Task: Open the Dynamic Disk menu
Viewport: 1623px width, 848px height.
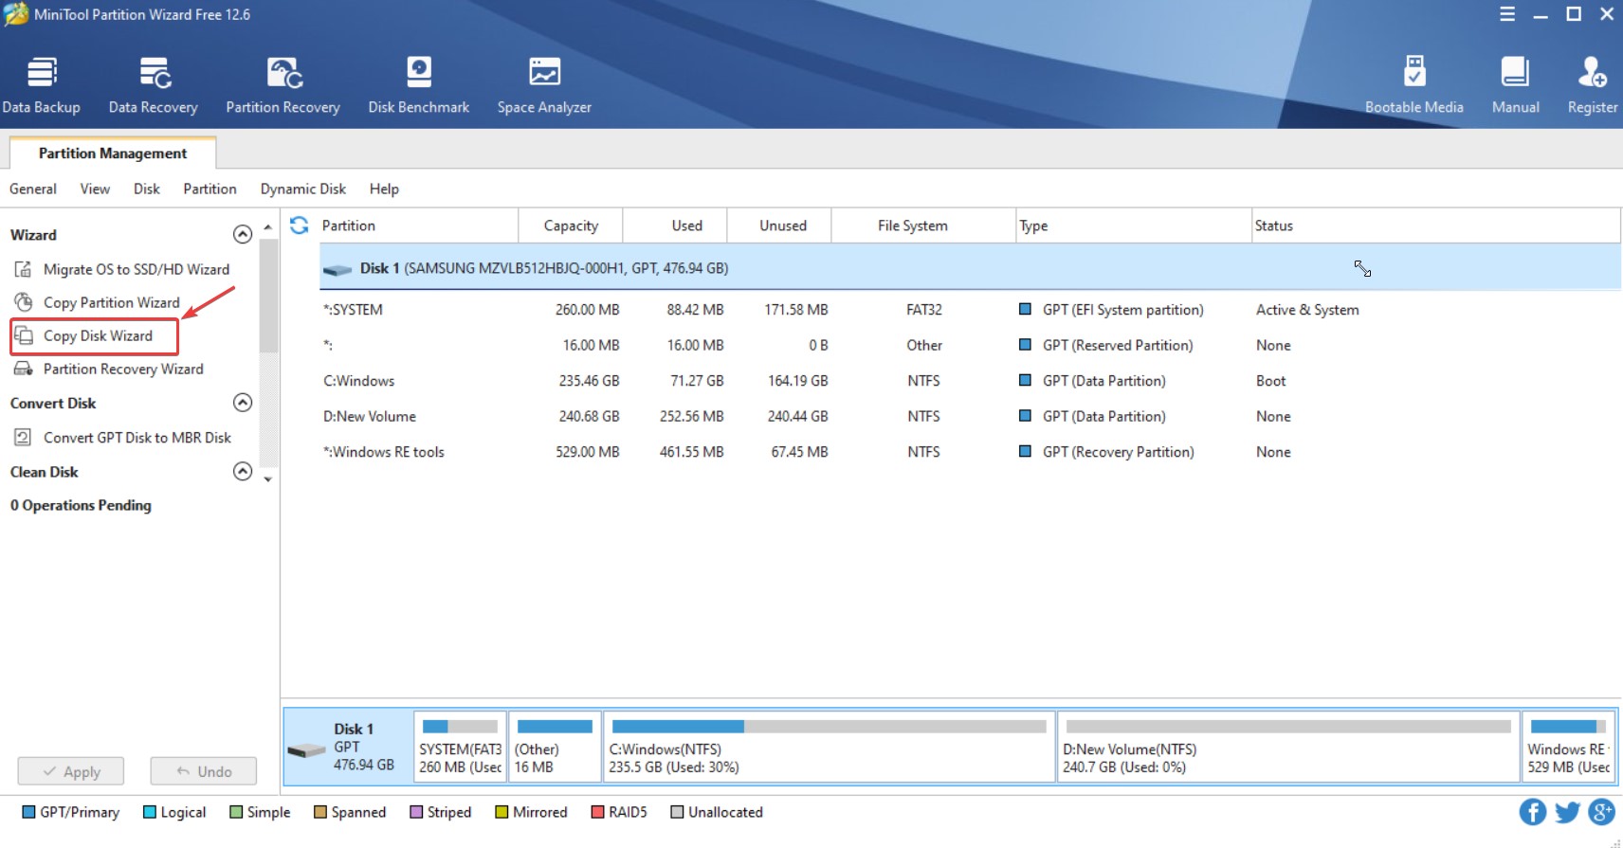Action: pyautogui.click(x=303, y=189)
